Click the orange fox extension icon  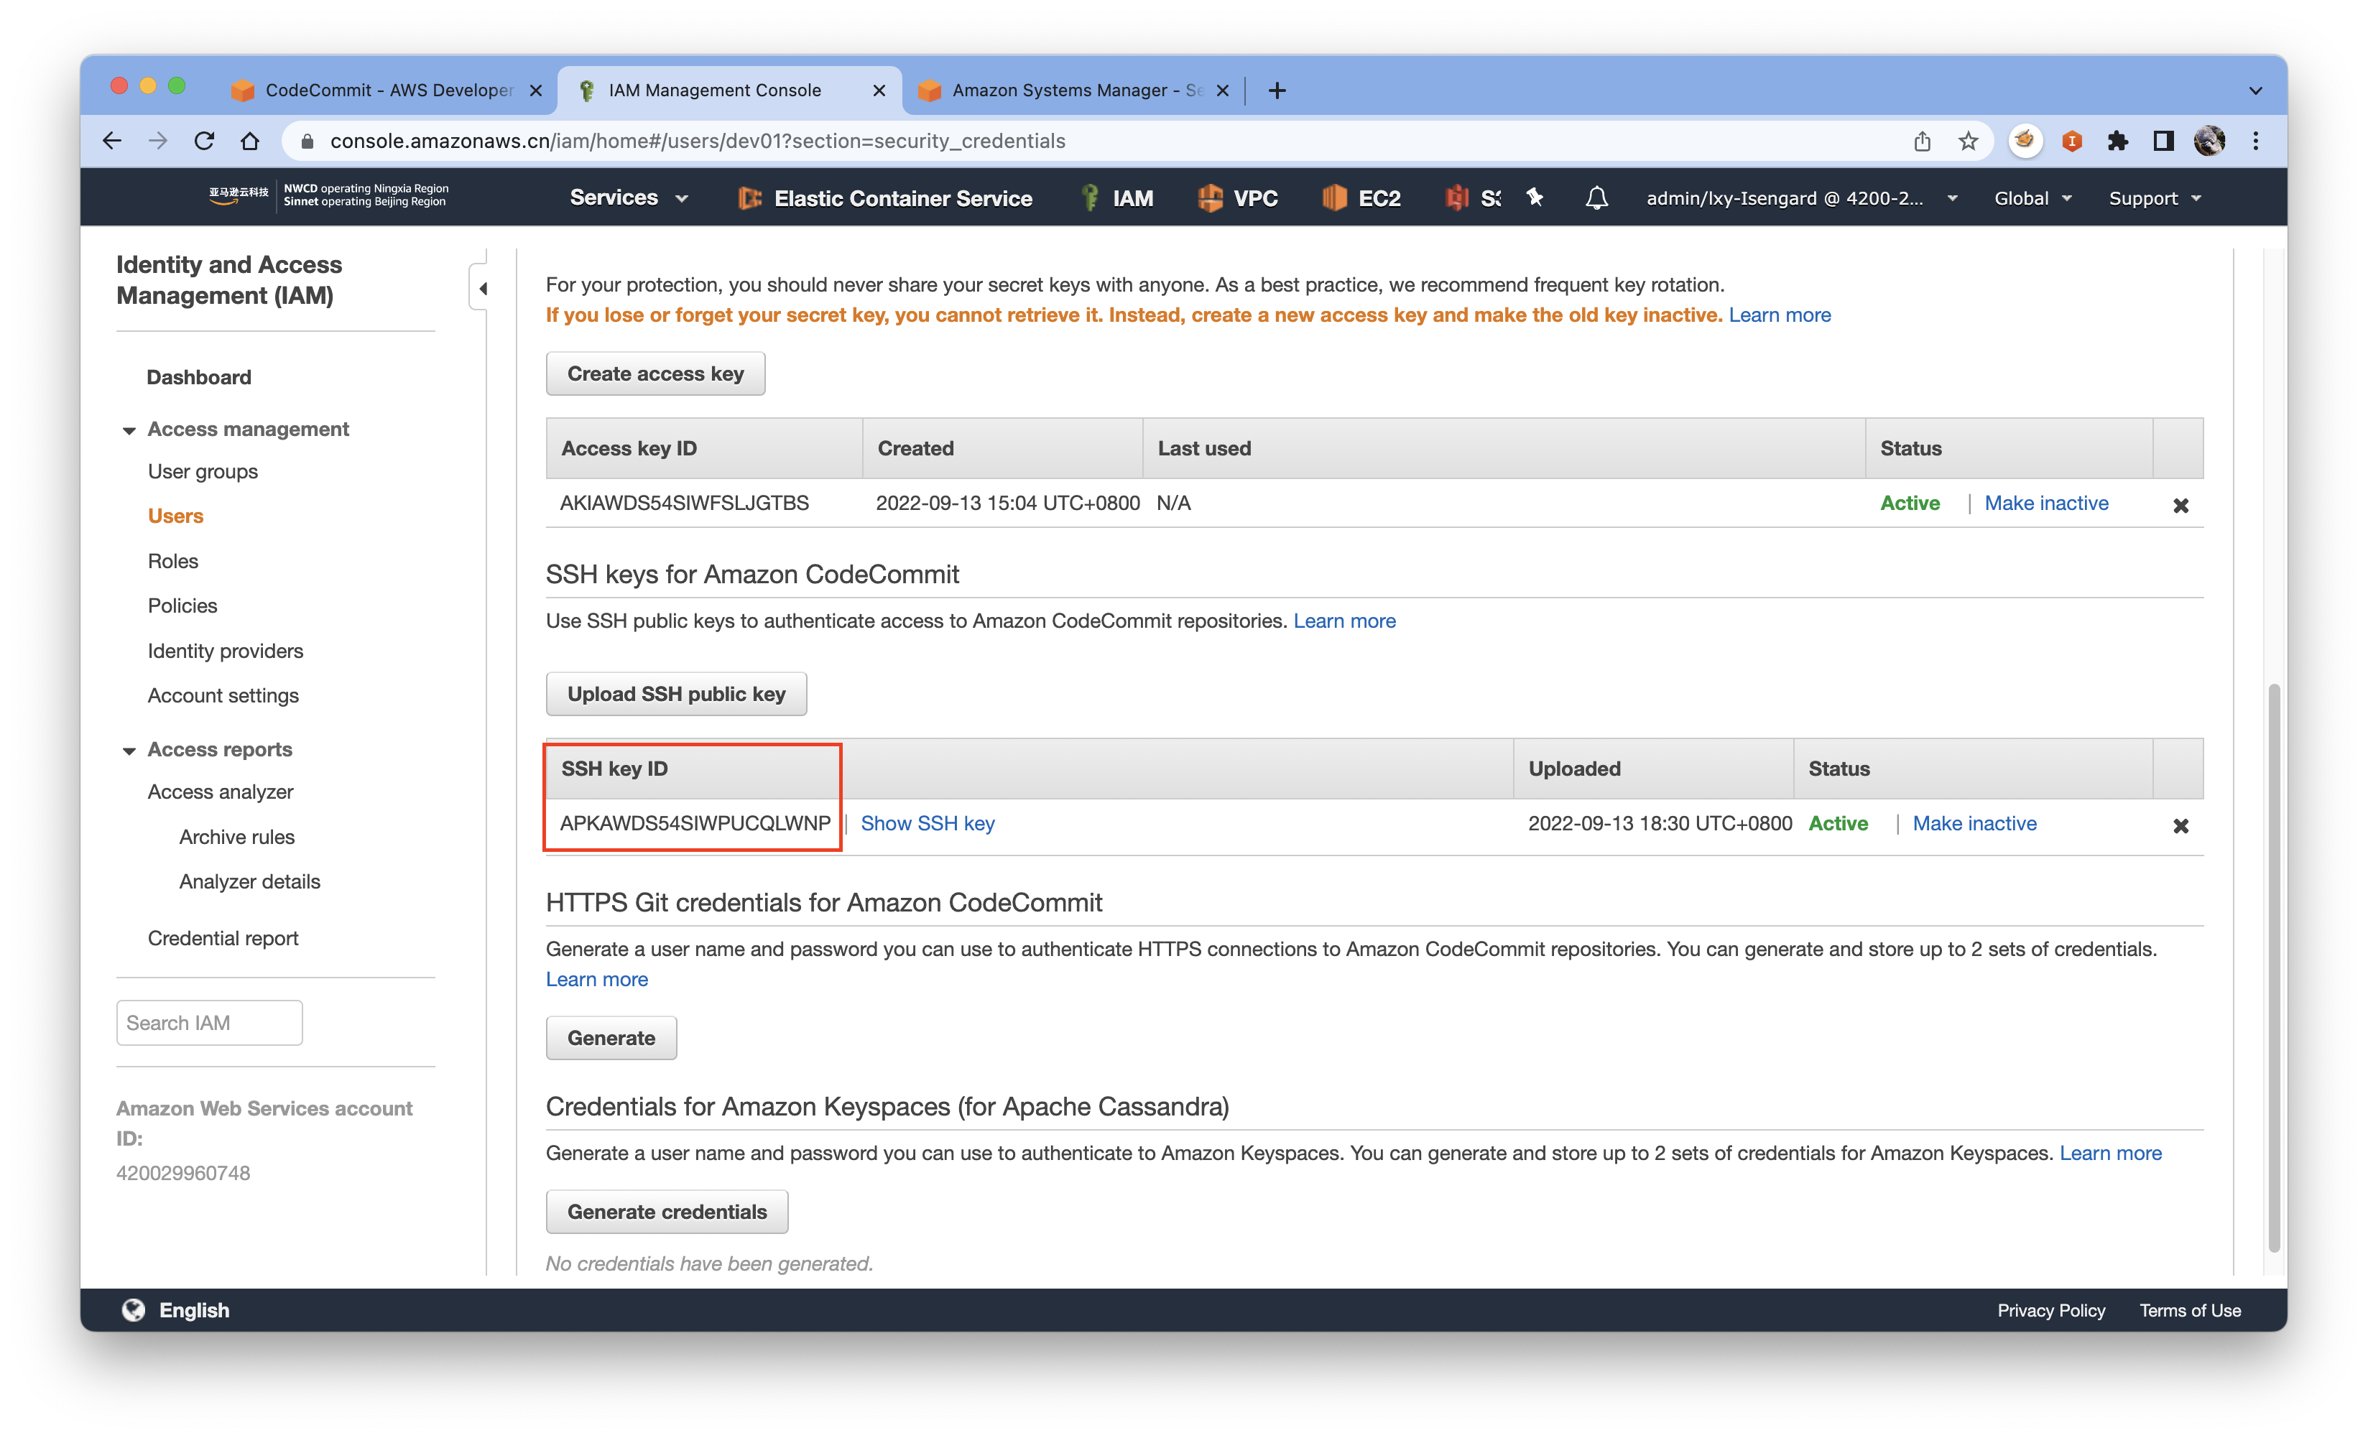(2025, 142)
